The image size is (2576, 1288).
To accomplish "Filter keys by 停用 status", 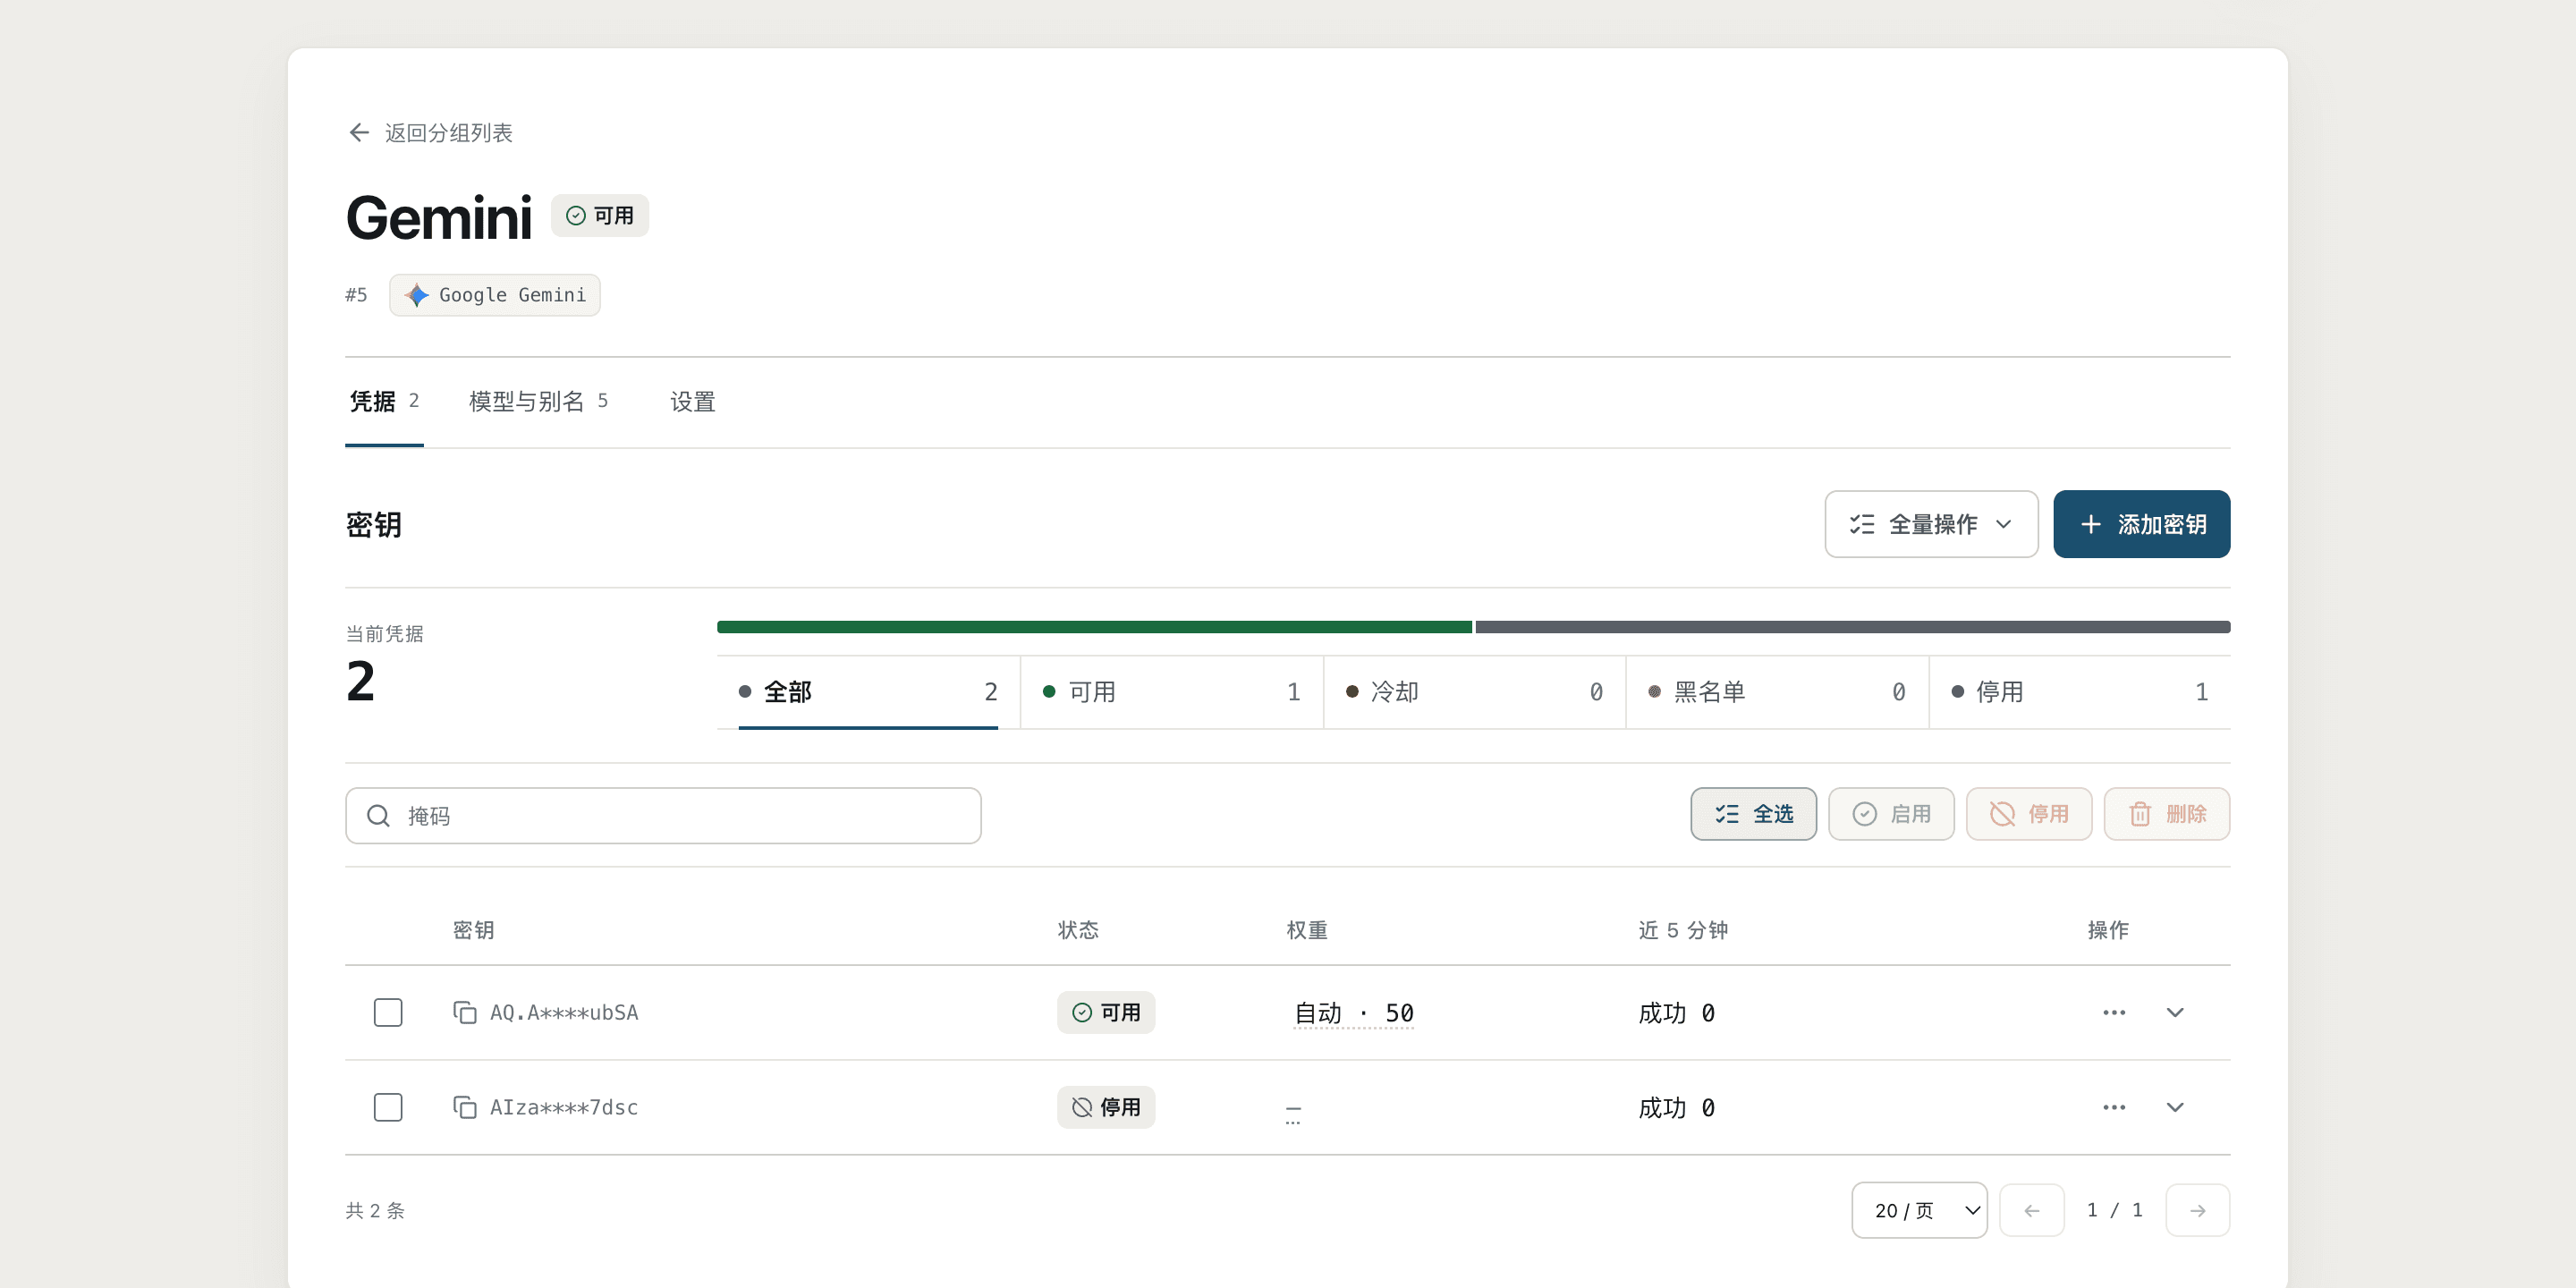I will pyautogui.click(x=2080, y=692).
